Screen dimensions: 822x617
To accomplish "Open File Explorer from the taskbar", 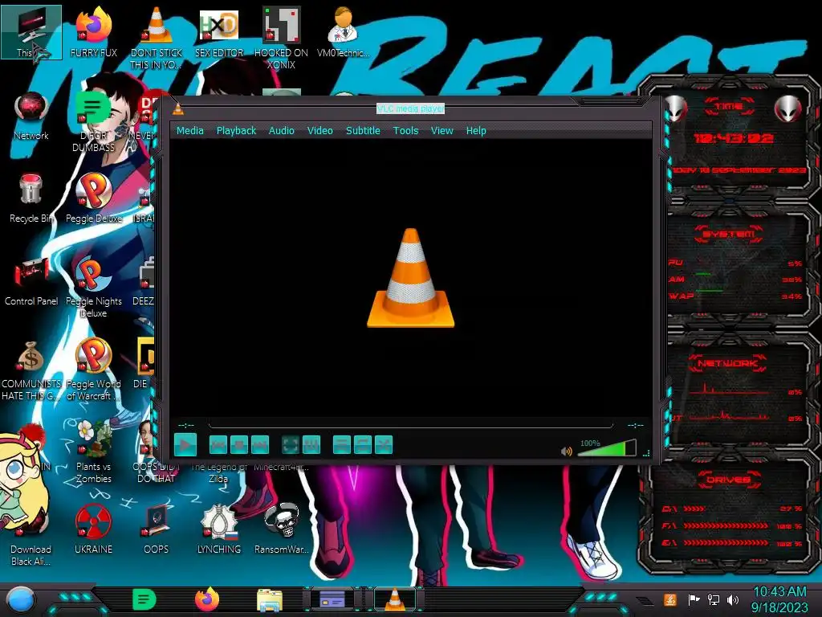I will pos(270,600).
